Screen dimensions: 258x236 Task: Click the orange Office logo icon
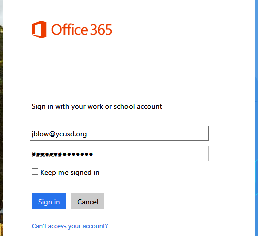tap(39, 29)
